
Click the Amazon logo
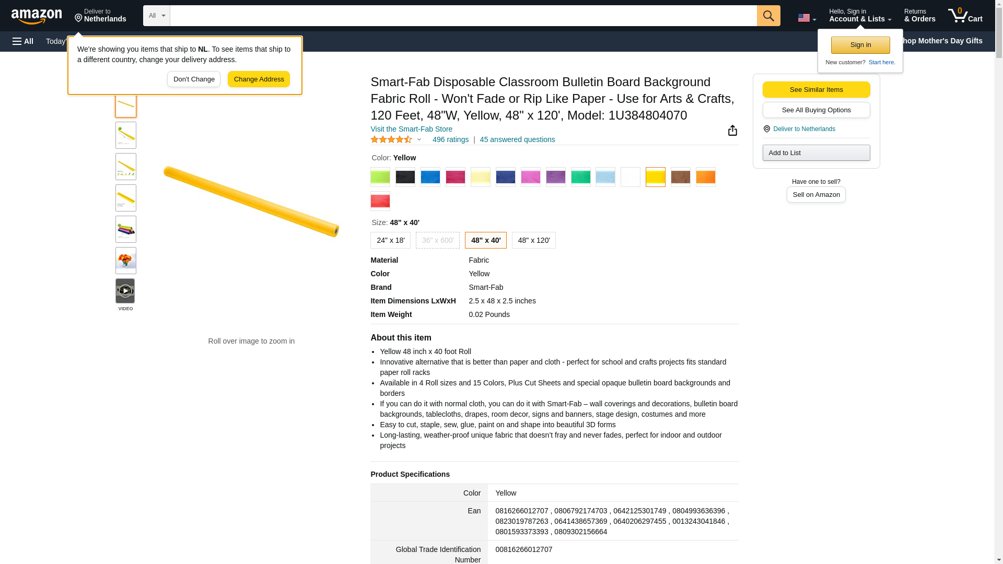click(37, 16)
